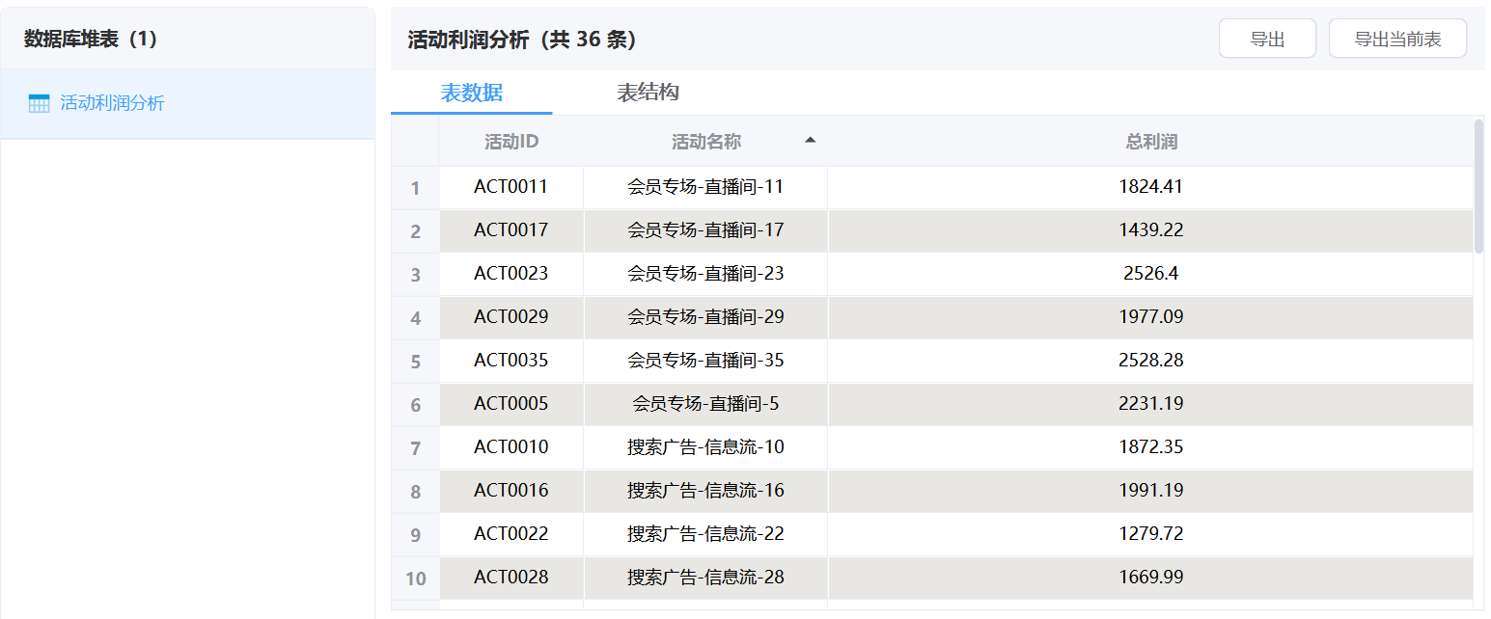Click the ACT0011 cell

511,187
